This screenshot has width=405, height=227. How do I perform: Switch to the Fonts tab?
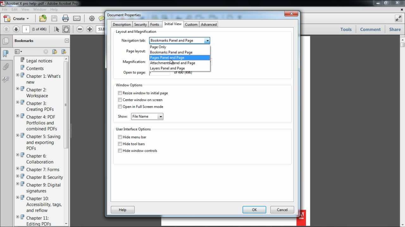click(x=155, y=24)
